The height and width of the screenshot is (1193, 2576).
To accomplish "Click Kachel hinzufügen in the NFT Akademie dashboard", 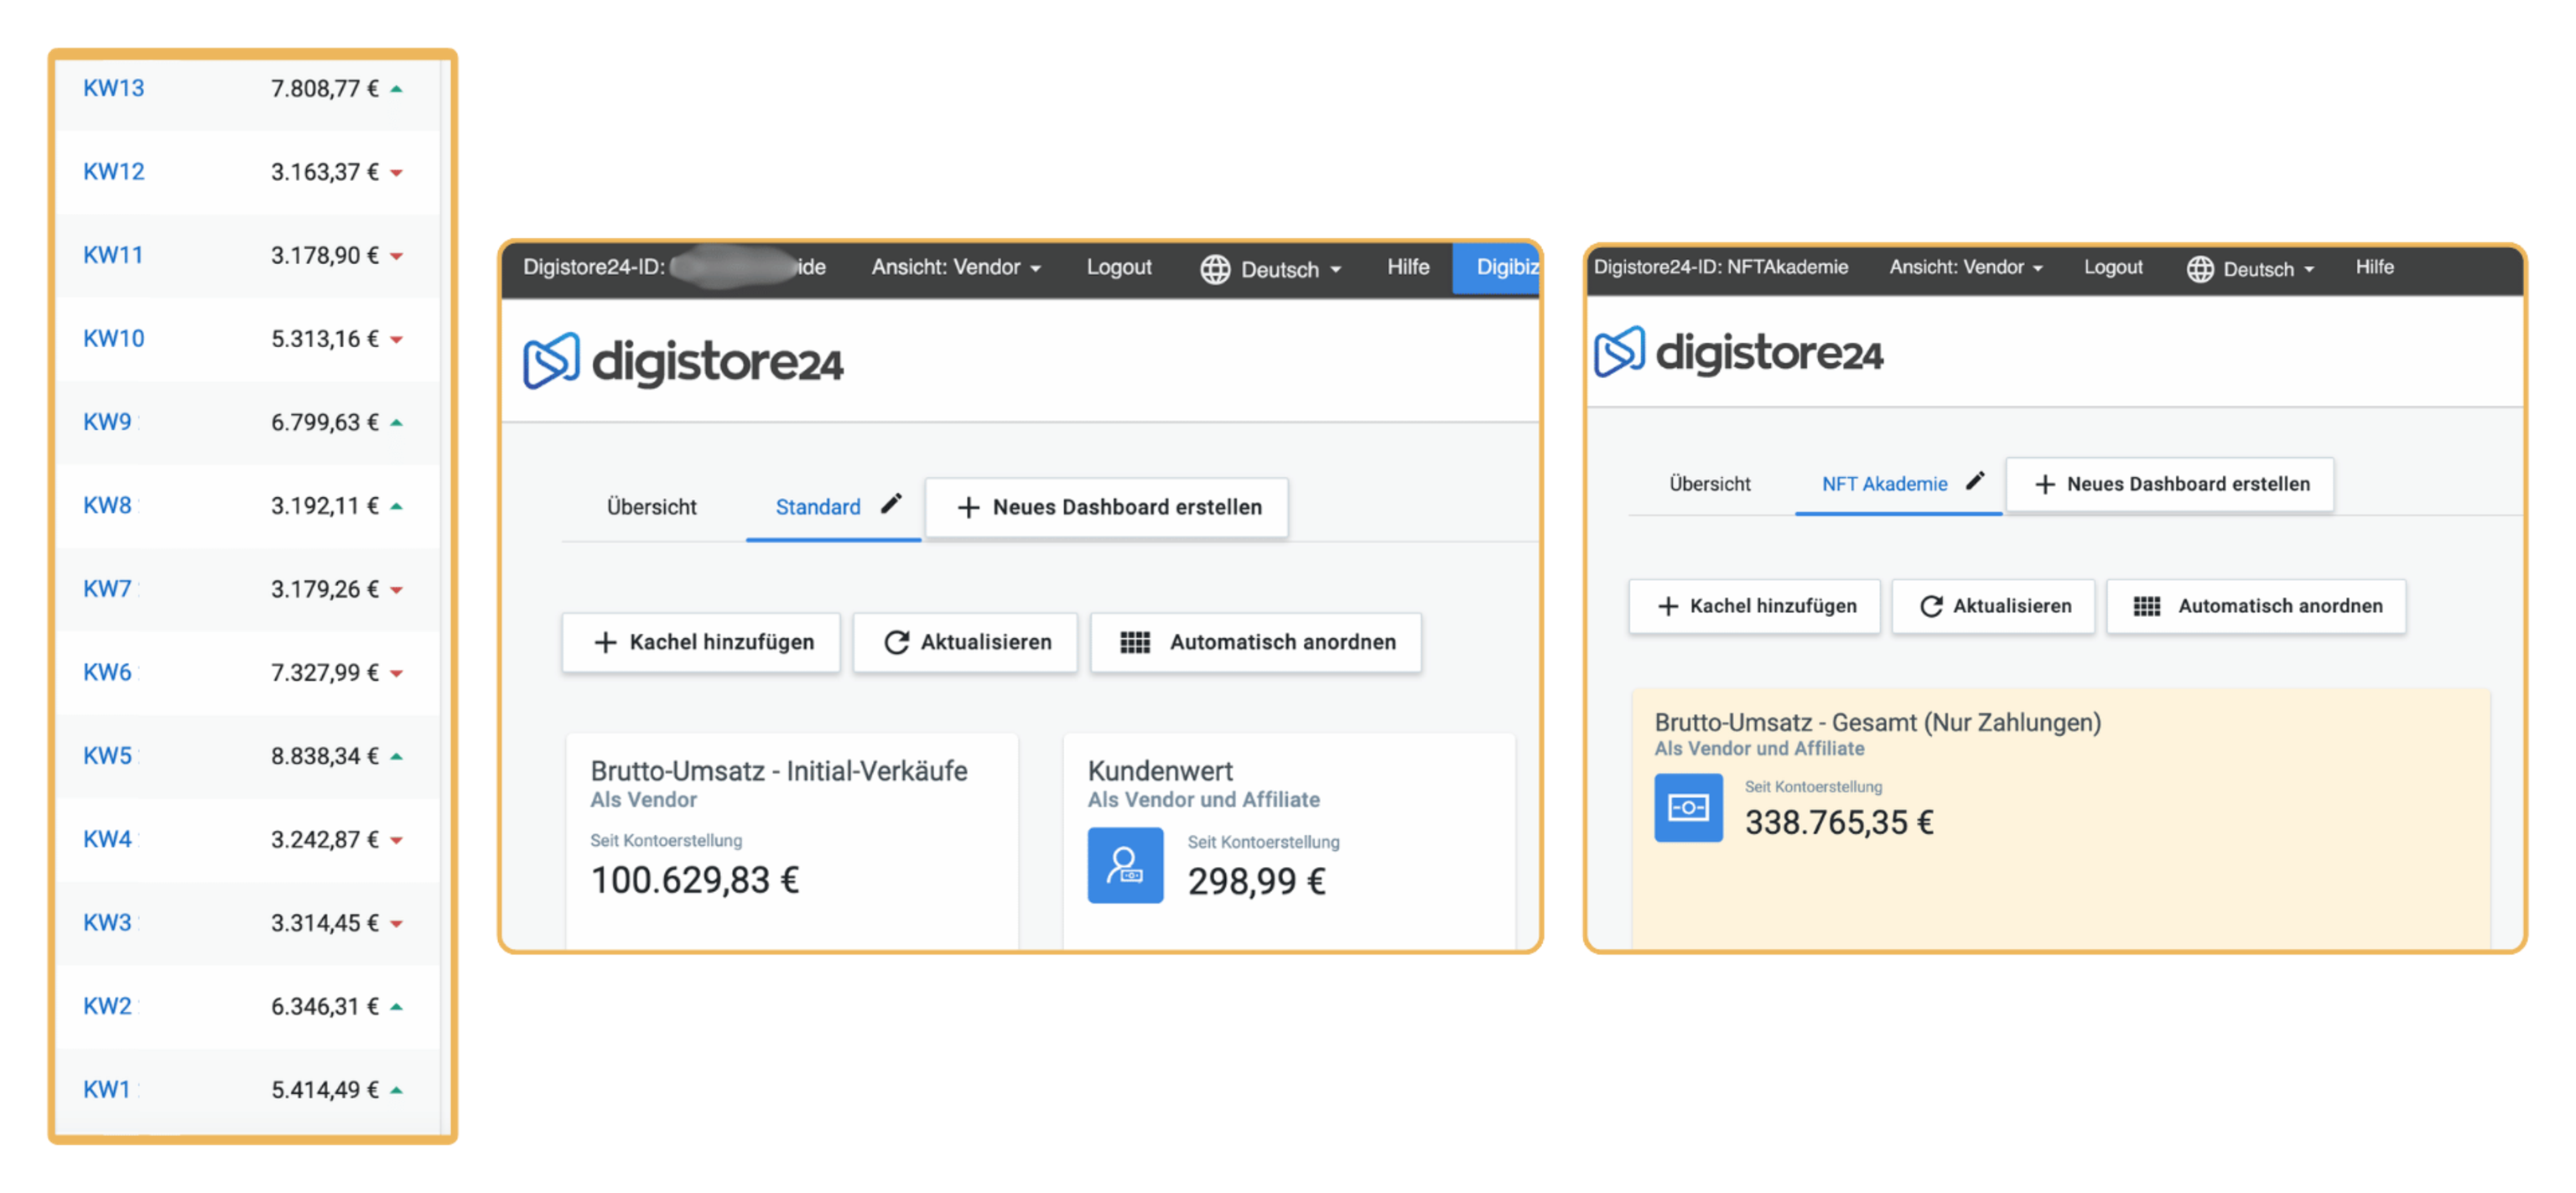I will click(1754, 606).
